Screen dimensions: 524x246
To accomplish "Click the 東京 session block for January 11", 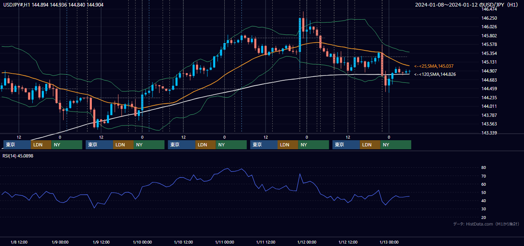I will (264, 145).
